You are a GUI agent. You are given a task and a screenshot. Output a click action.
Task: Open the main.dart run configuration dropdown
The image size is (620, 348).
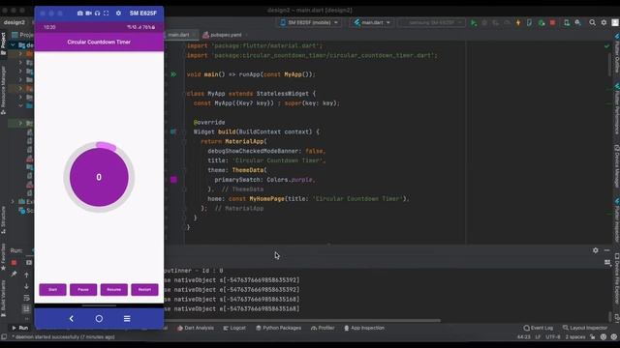(x=372, y=23)
